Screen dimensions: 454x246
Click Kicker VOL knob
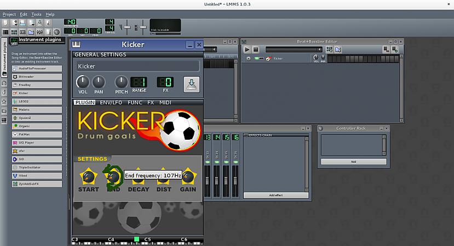tap(83, 82)
